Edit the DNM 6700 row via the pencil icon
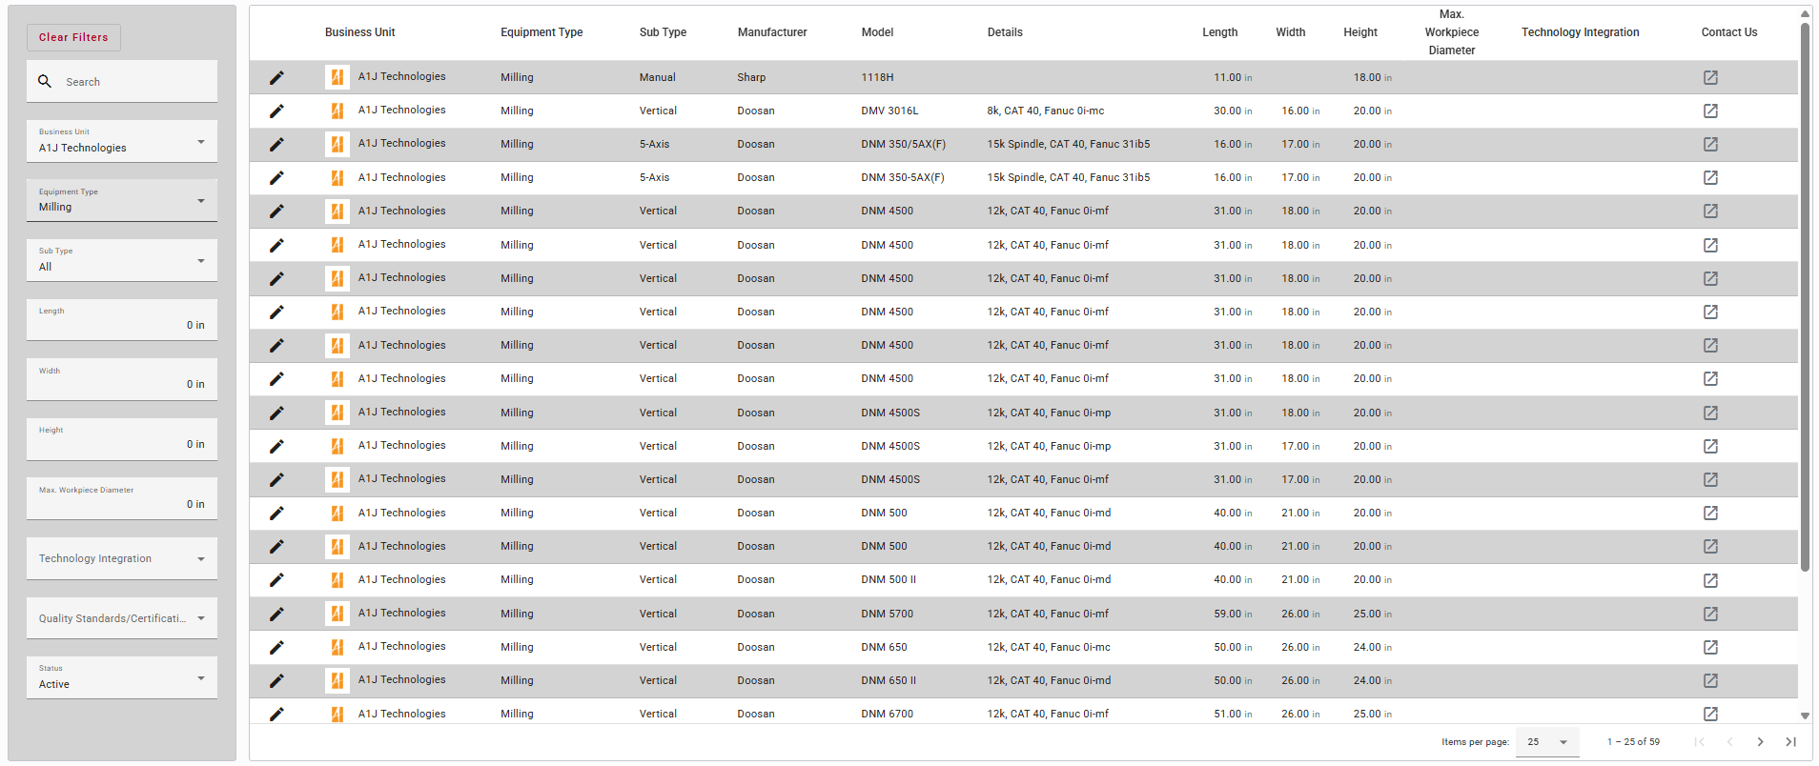Viewport: 1819px width, 766px height. pyautogui.click(x=276, y=714)
